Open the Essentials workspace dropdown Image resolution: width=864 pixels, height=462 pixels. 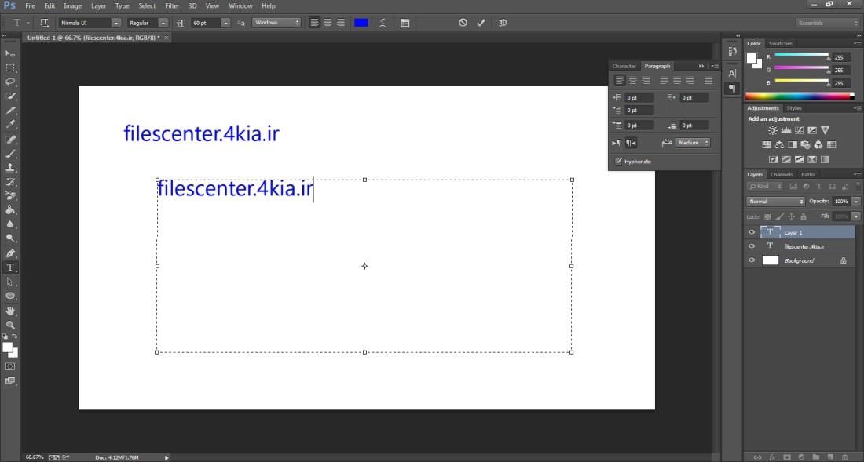tap(827, 23)
